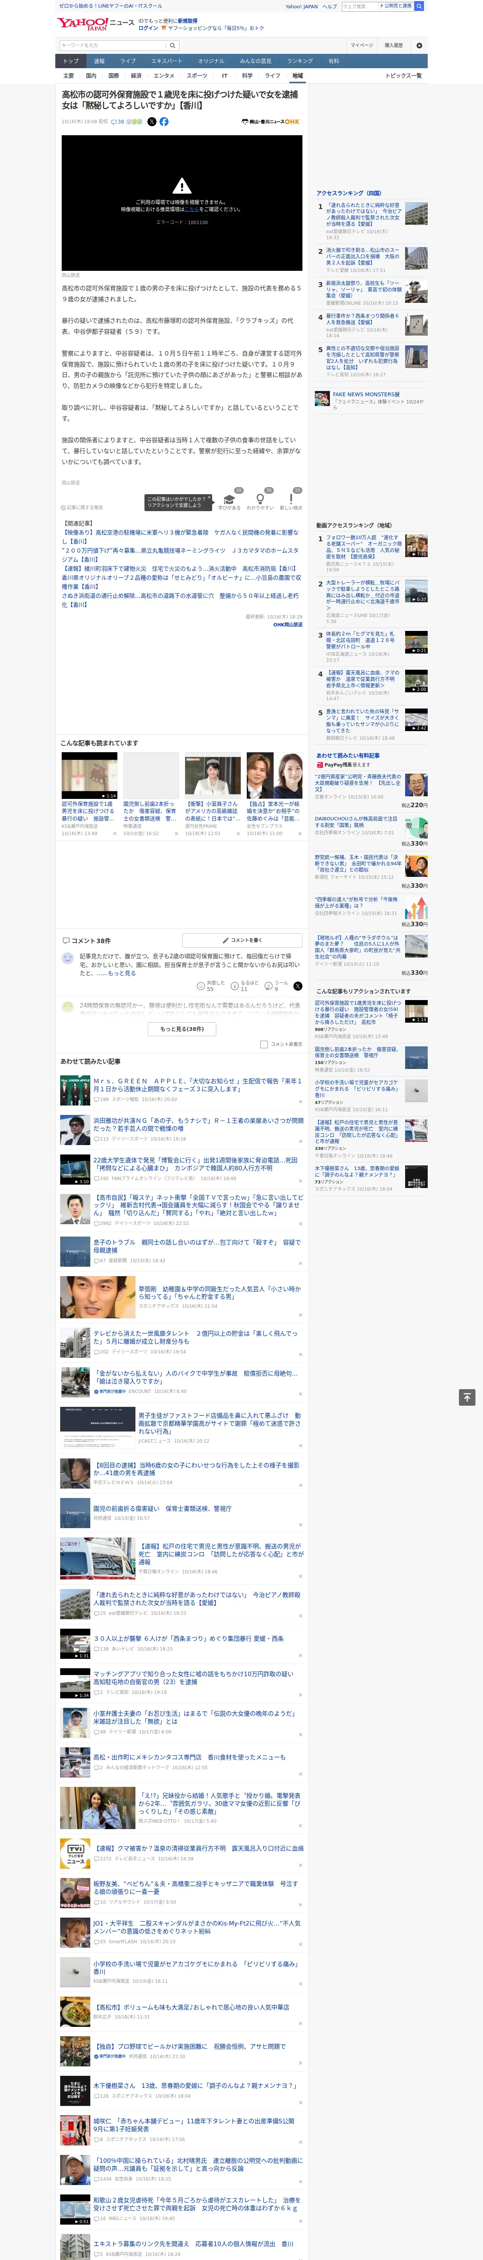Open the article's 38 comments bubble
The width and height of the screenshot is (483, 2260).
click(x=117, y=122)
